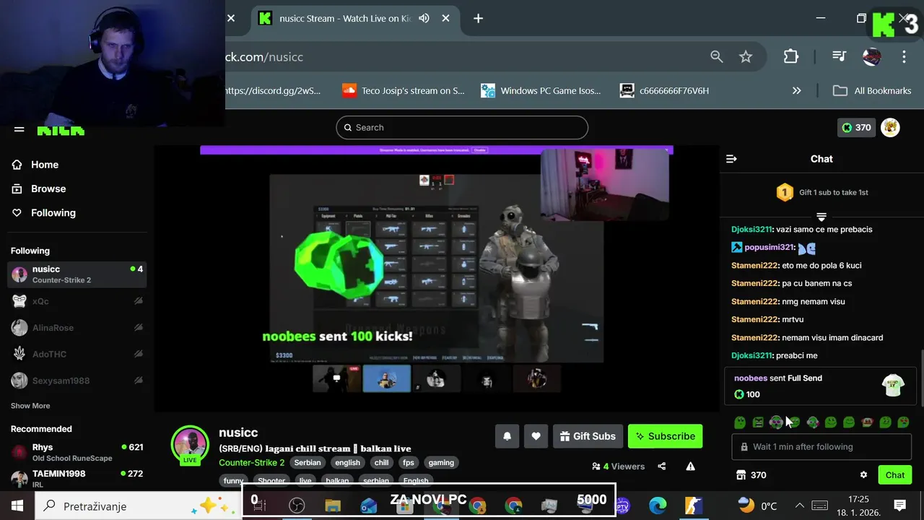The height and width of the screenshot is (520, 924).
Task: Open chat settings gear
Action: 863,475
